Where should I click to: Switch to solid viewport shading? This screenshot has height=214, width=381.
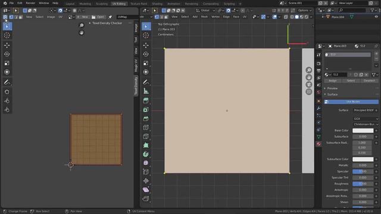coord(296,17)
